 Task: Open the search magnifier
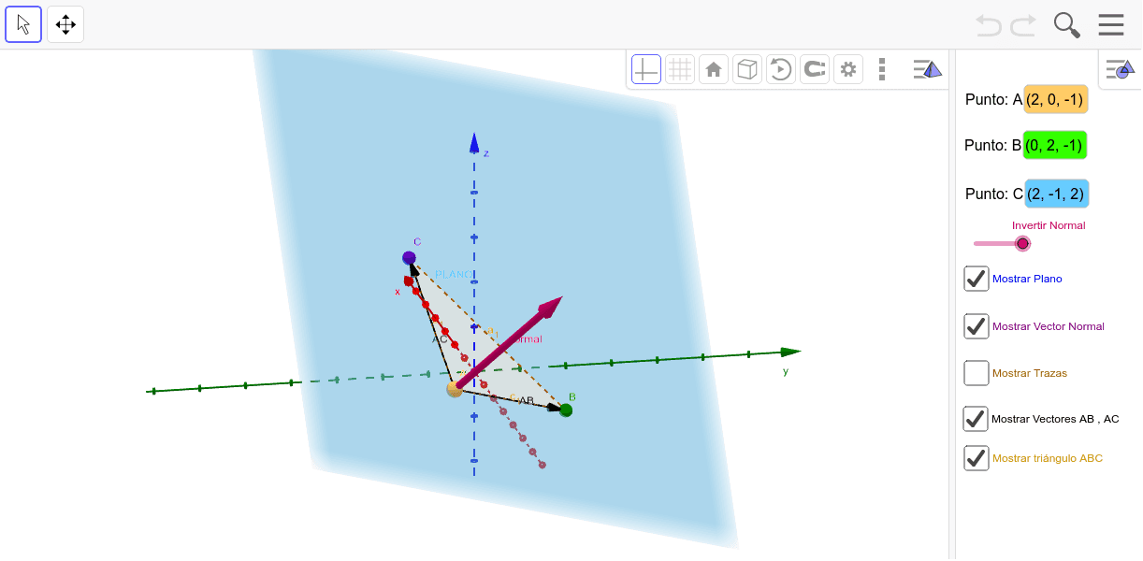pos(1066,25)
